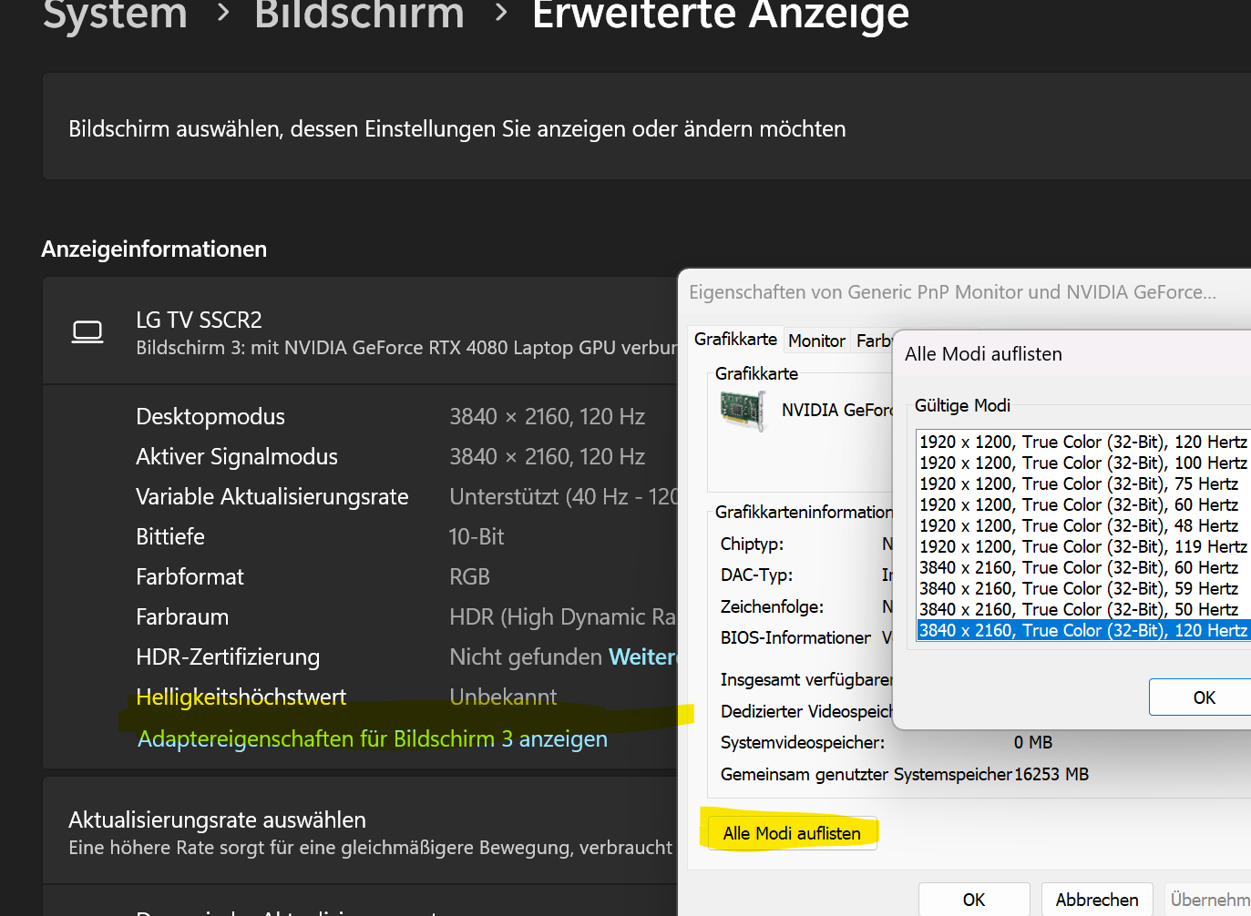Select mode 3840 x 2160, 59 Hertz

pyautogui.click(x=1083, y=588)
